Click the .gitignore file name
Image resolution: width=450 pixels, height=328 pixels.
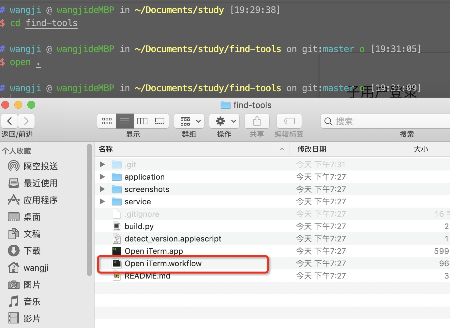[142, 214]
